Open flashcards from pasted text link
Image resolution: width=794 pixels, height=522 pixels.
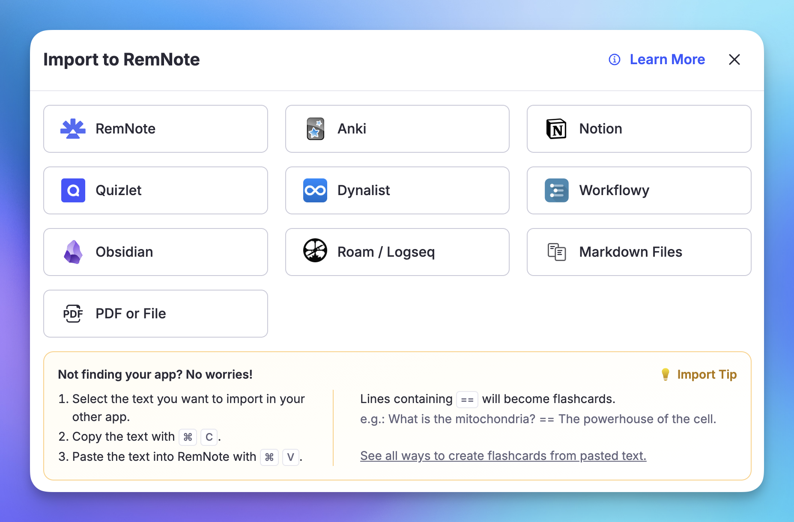(503, 456)
